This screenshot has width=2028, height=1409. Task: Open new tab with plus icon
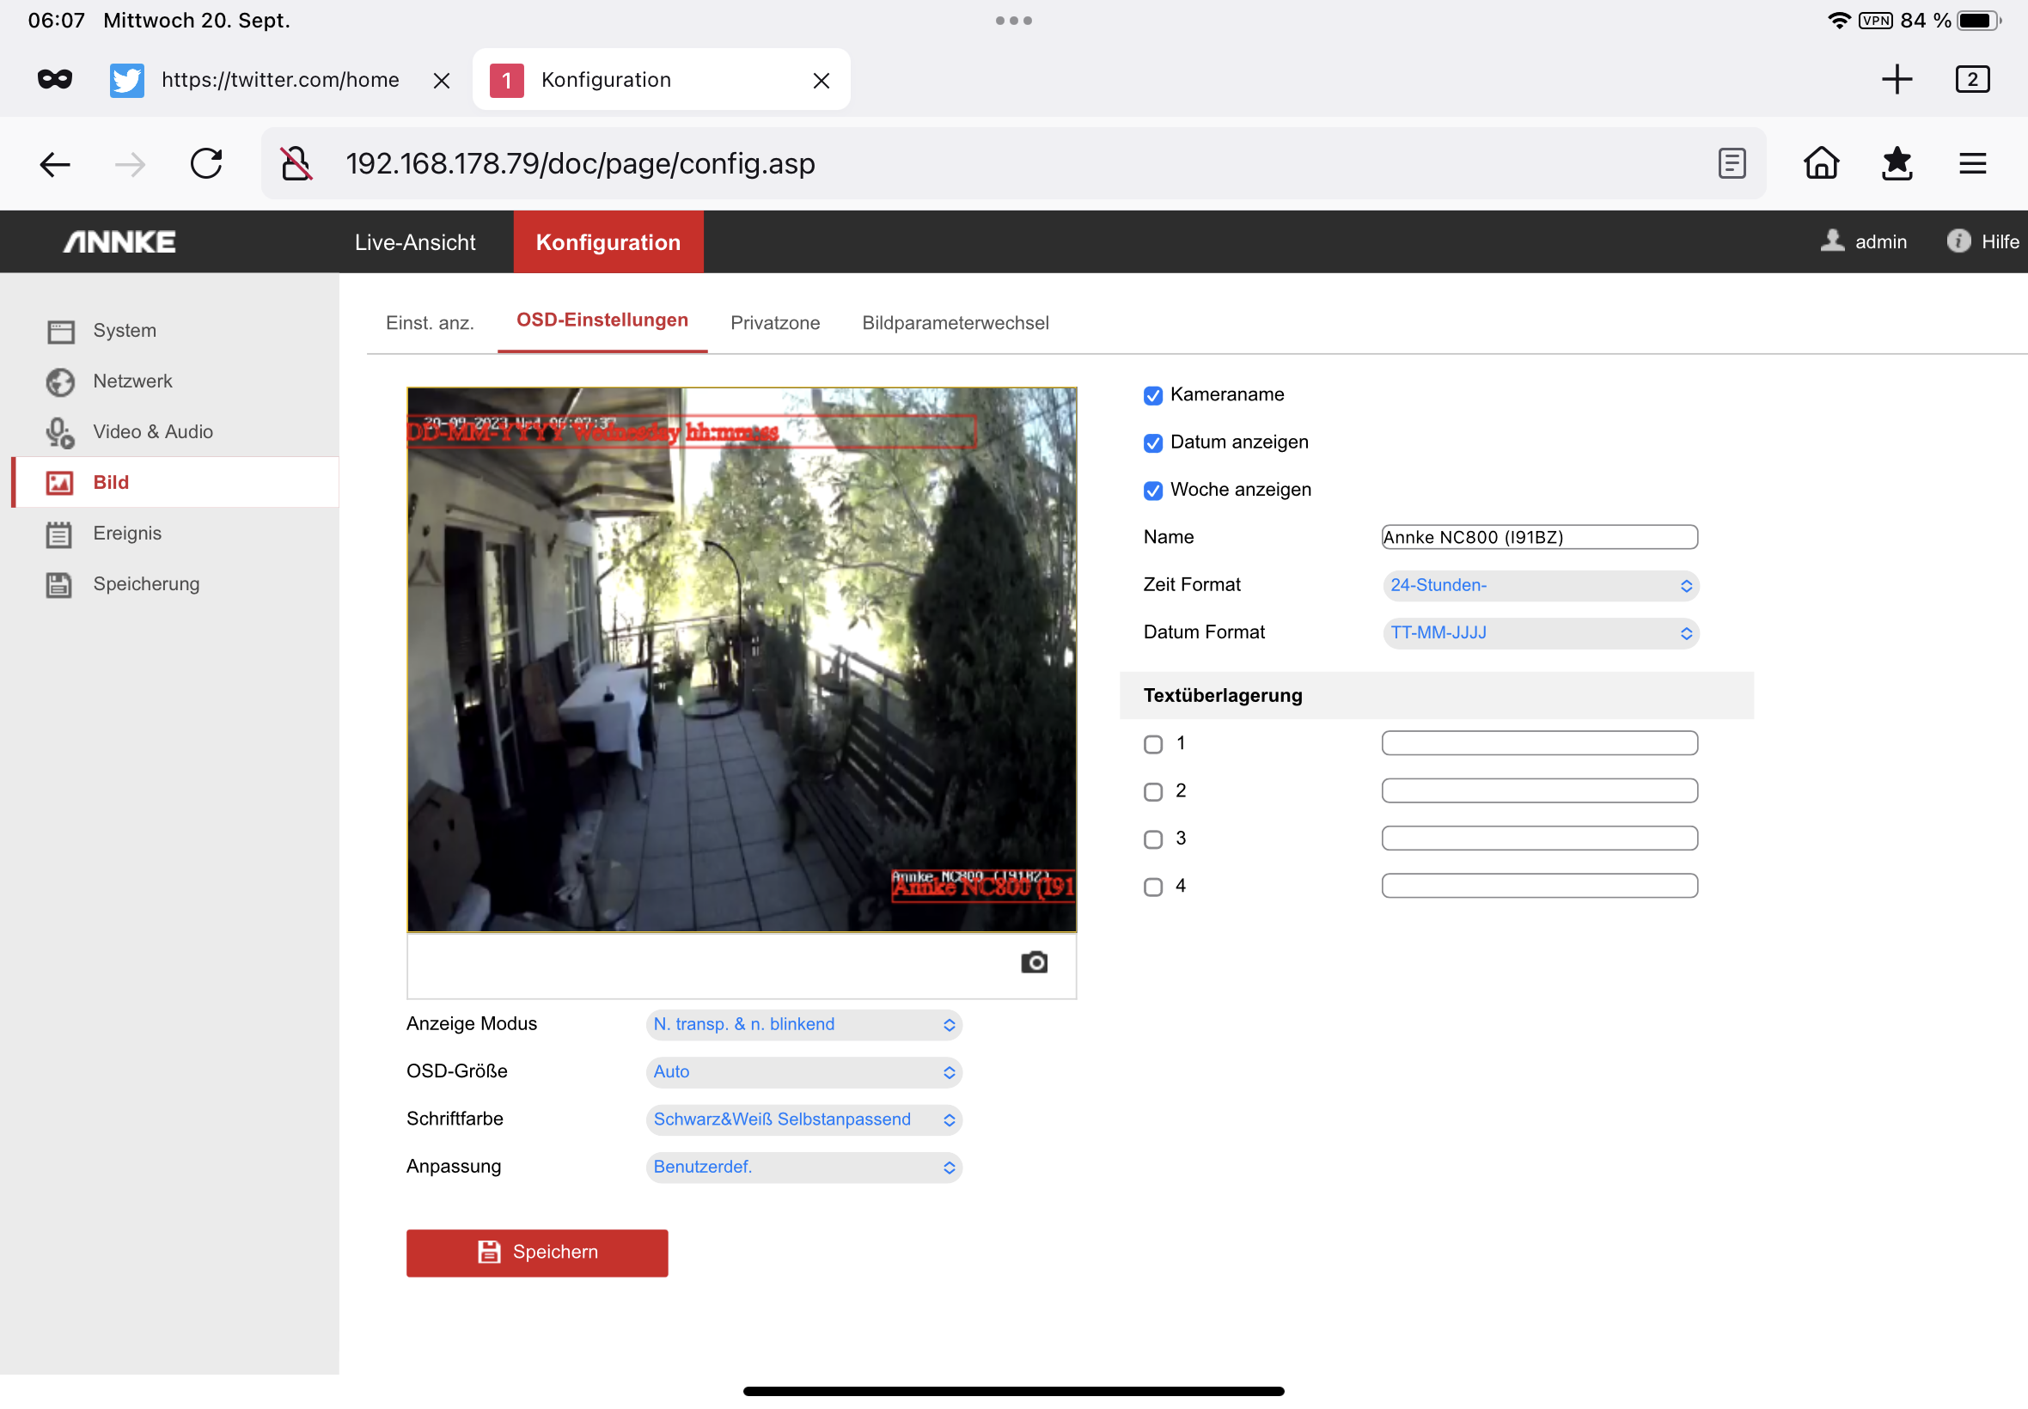point(1896,79)
